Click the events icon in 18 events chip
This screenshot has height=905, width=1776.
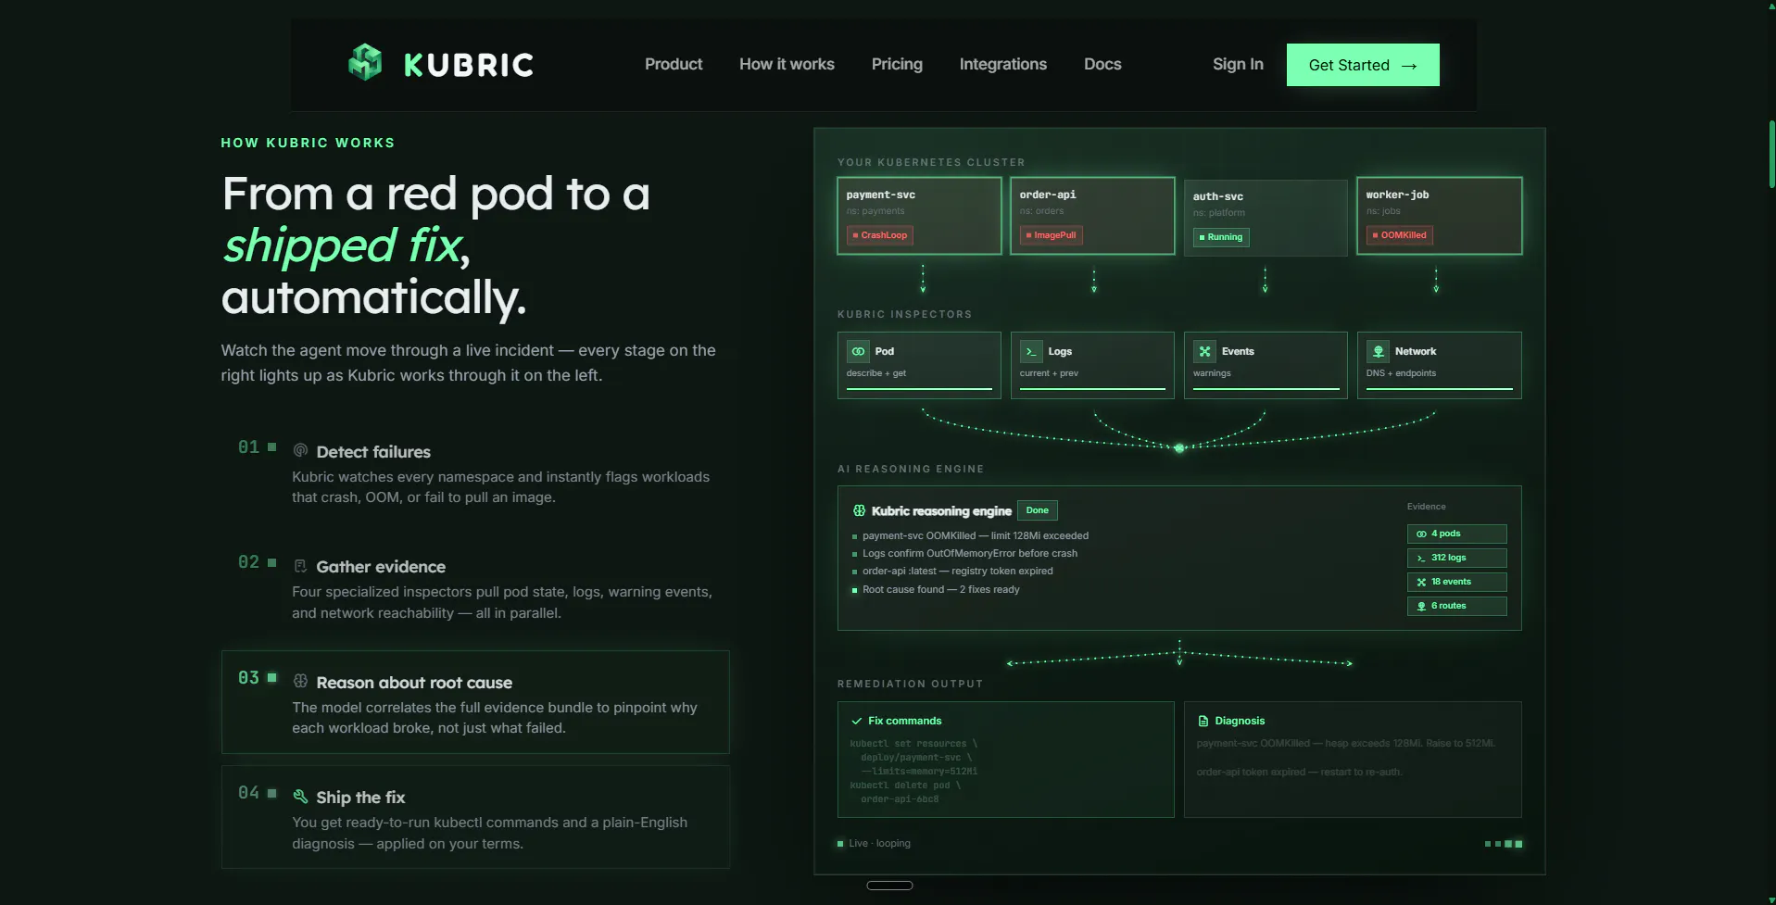[1421, 582]
